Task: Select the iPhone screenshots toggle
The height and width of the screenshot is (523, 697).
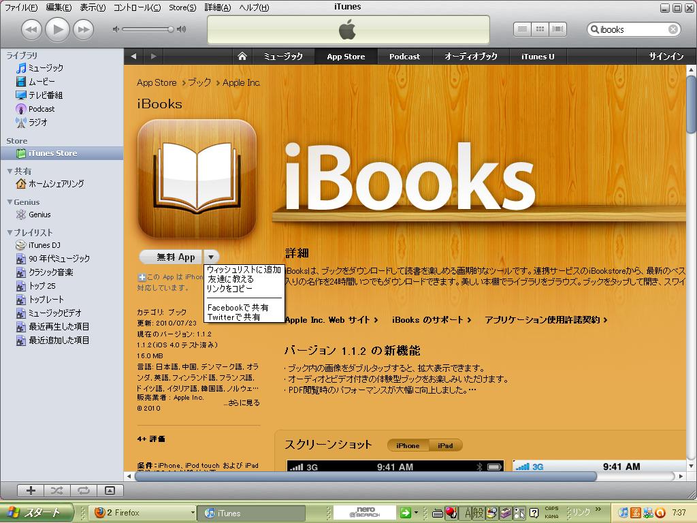Action: [x=408, y=445]
